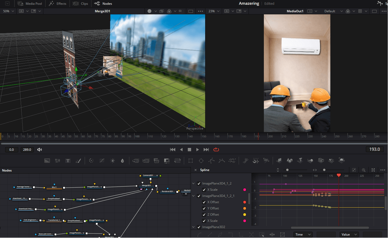Click the yellow Z Offset color swatch
Viewport: 388px width, 238px height.
click(245, 214)
